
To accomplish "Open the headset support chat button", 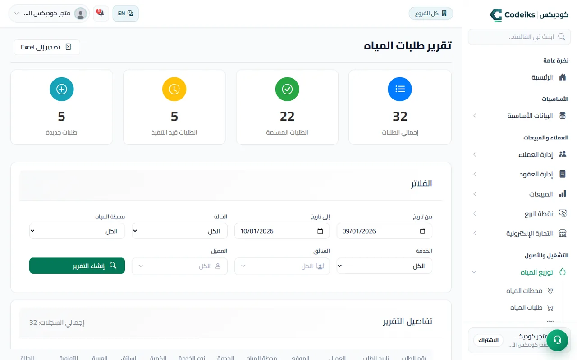I will pos(557,340).
